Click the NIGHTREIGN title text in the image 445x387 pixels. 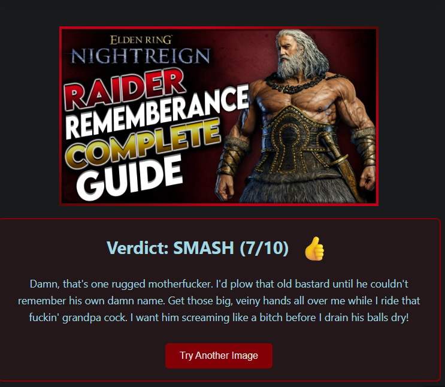click(141, 56)
